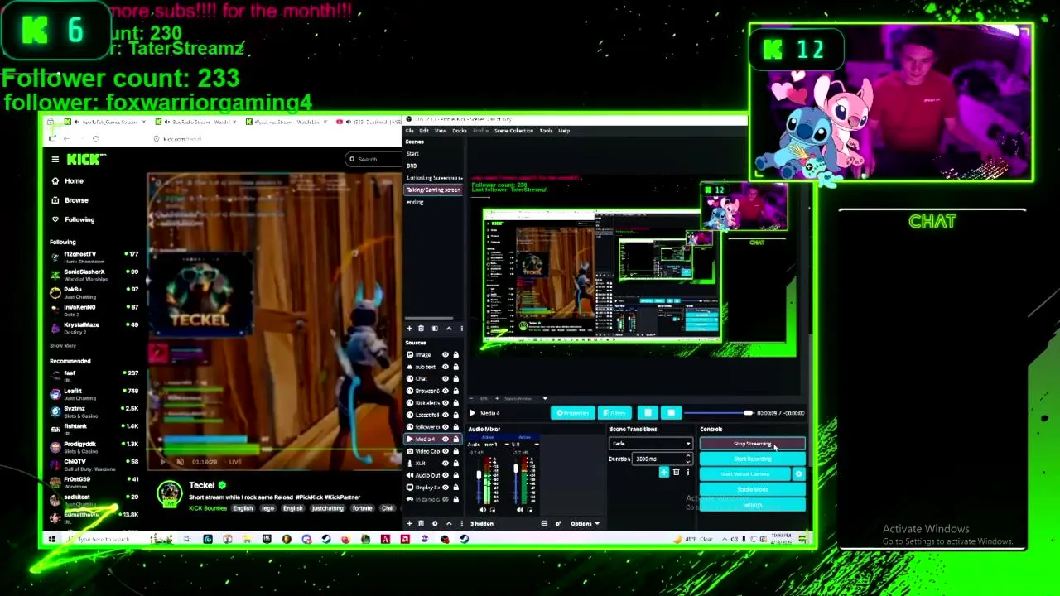Open the Scene Collection menu
The width and height of the screenshot is (1060, 596).
513,131
